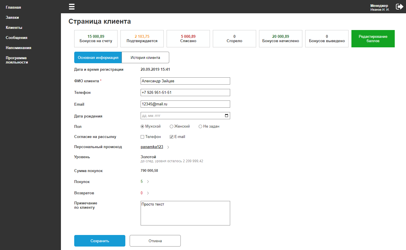Viewport: 406px width, 250px height.
Task: Click the Золотой level text
Action: (x=148, y=157)
